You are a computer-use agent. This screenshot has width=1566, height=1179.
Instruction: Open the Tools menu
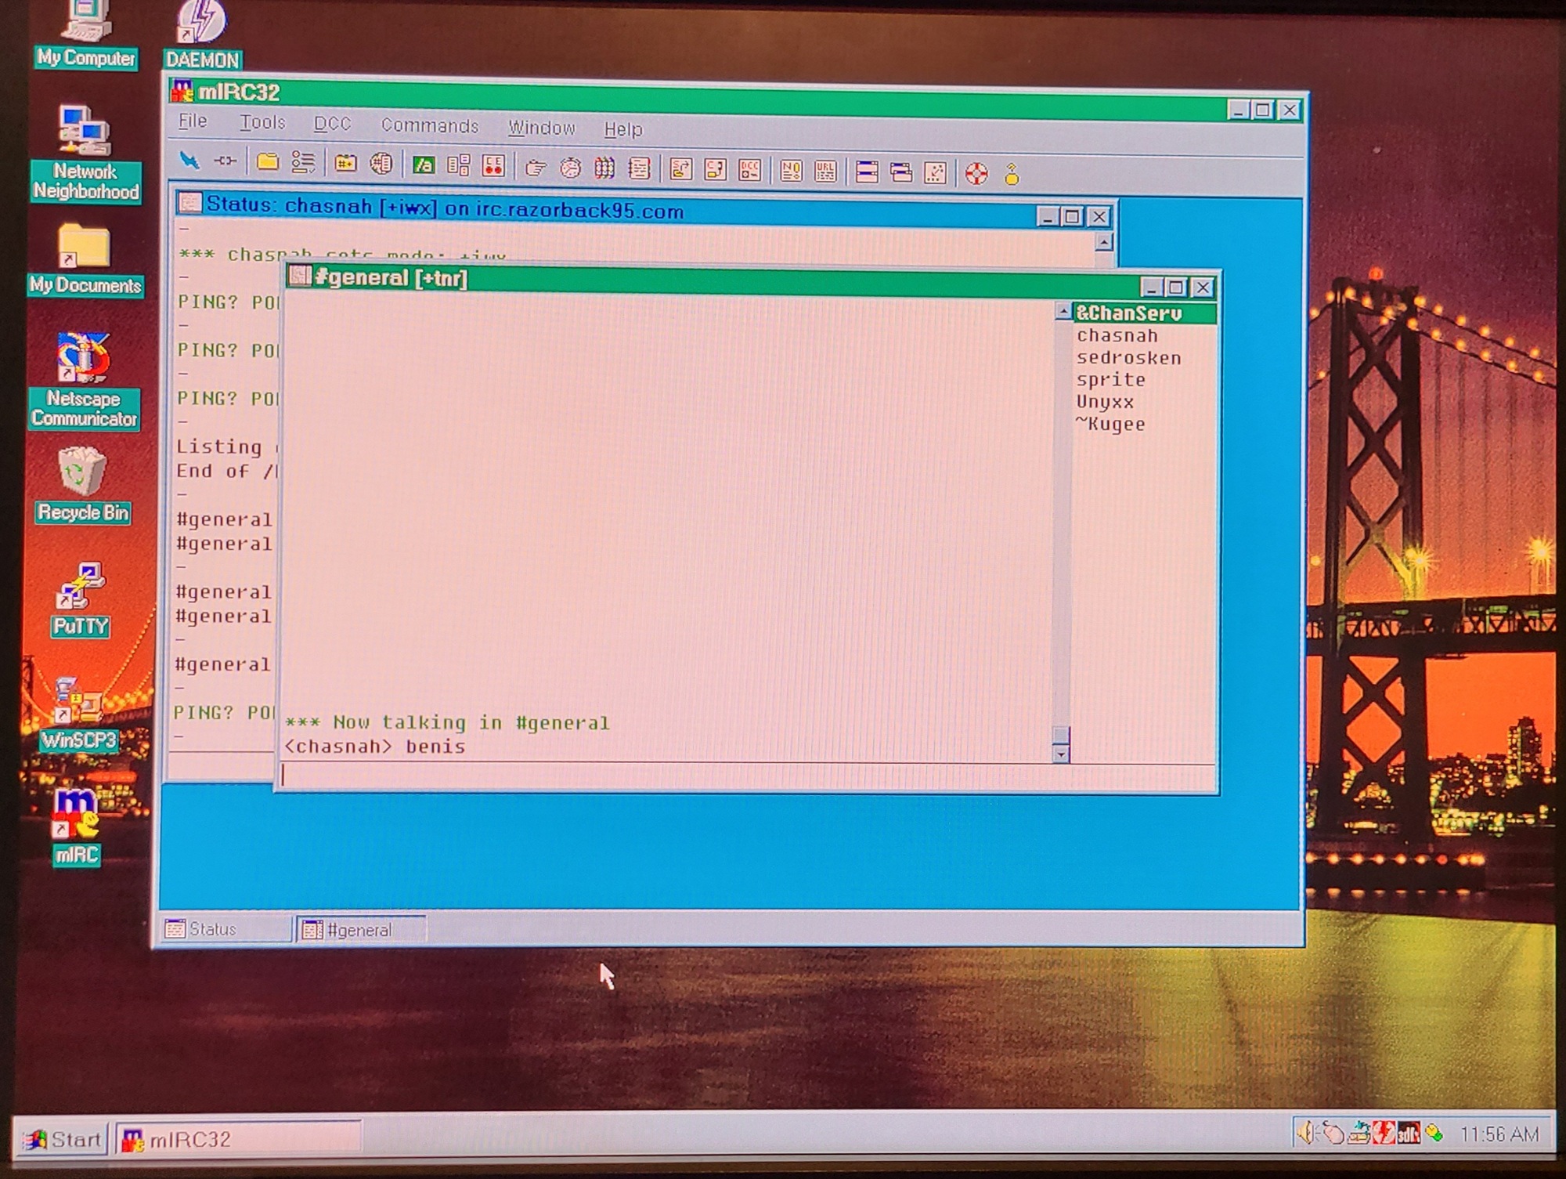[262, 122]
